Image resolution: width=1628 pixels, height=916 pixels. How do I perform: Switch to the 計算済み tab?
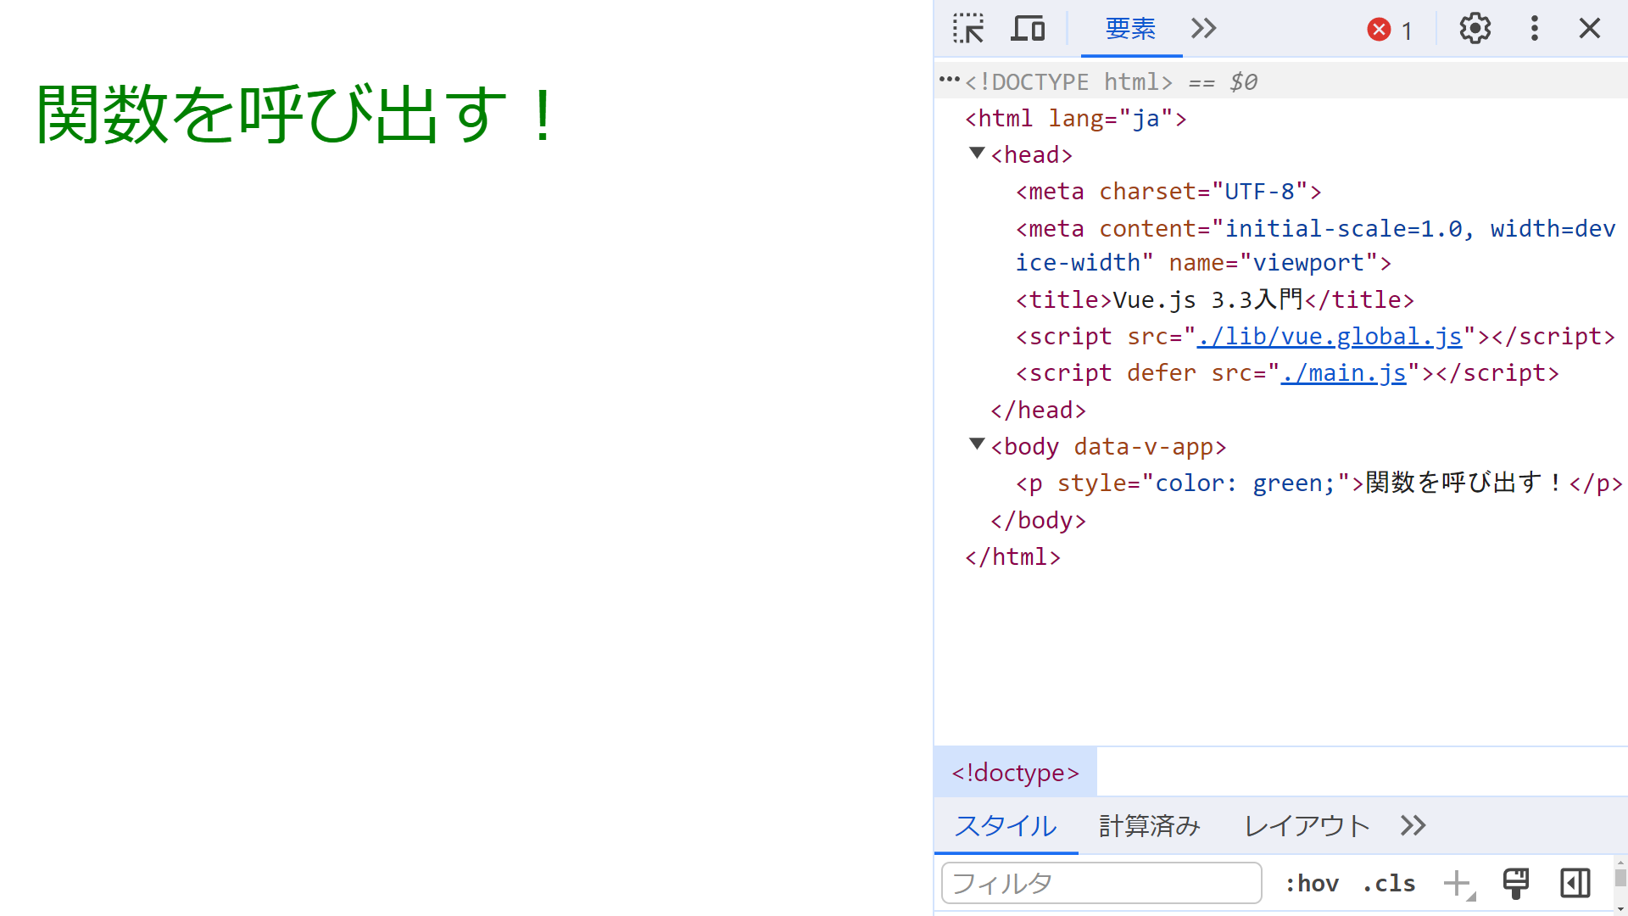(1149, 825)
